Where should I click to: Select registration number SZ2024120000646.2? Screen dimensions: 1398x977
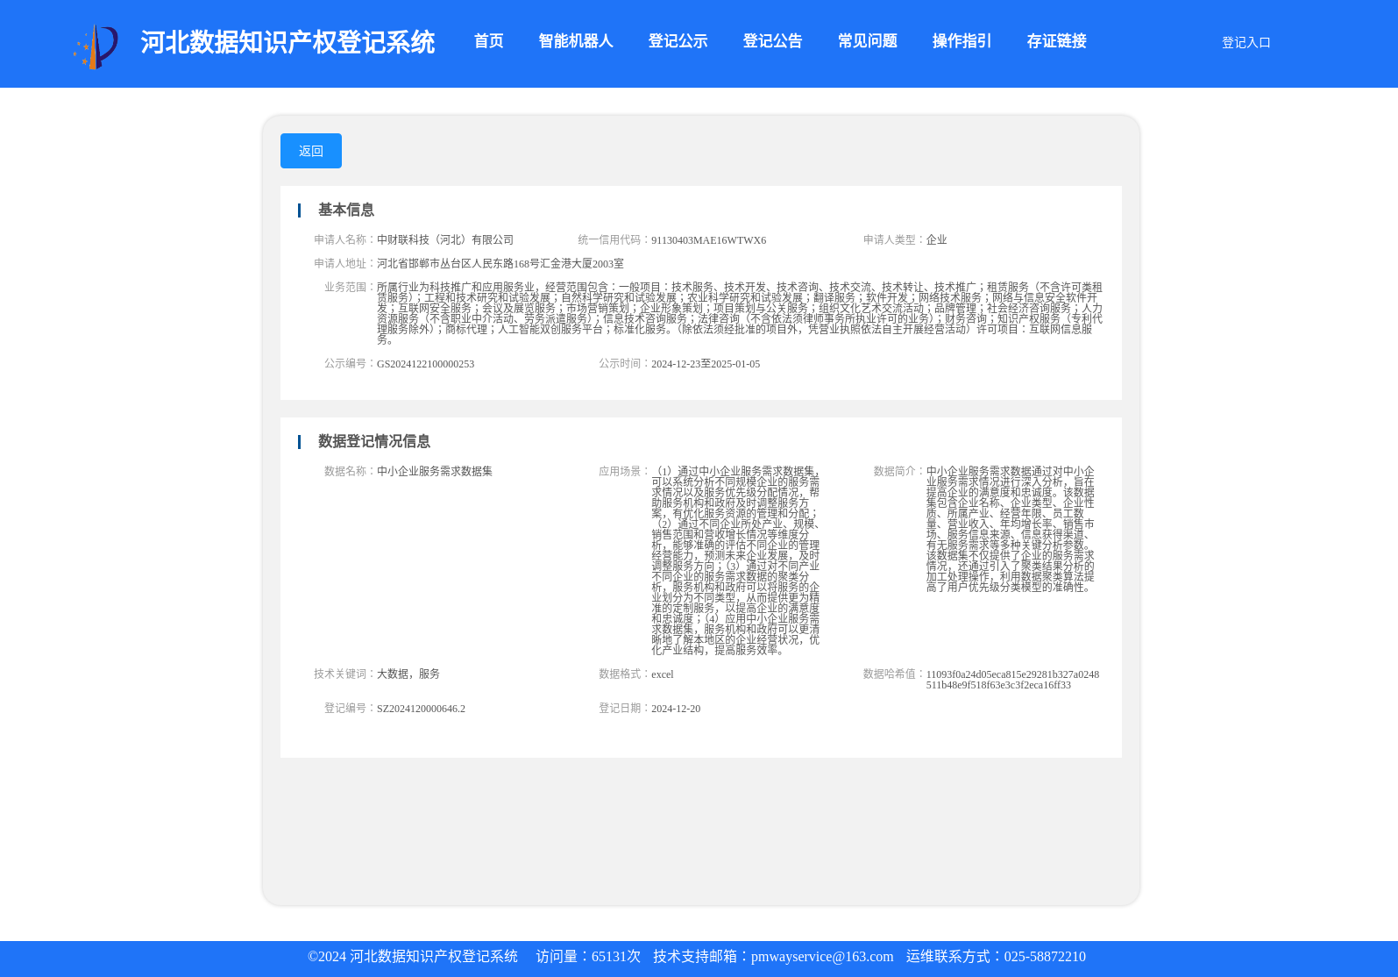click(421, 709)
